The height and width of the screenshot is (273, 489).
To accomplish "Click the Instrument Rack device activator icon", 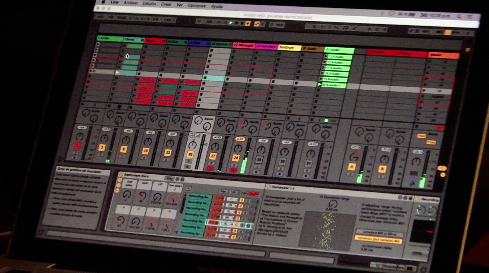I will click(121, 174).
